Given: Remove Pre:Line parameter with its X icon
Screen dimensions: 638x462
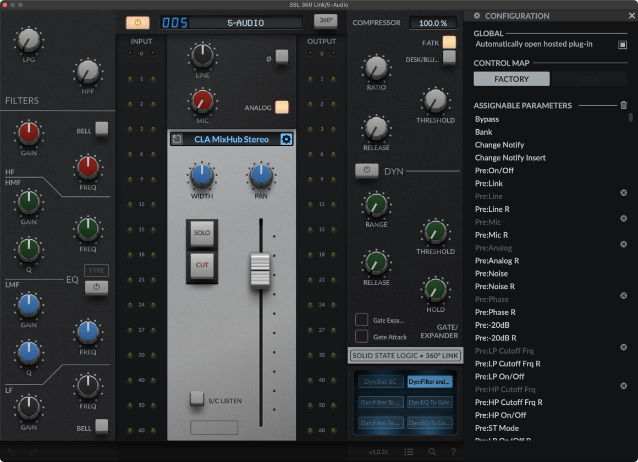Looking at the screenshot, I should (x=624, y=193).
